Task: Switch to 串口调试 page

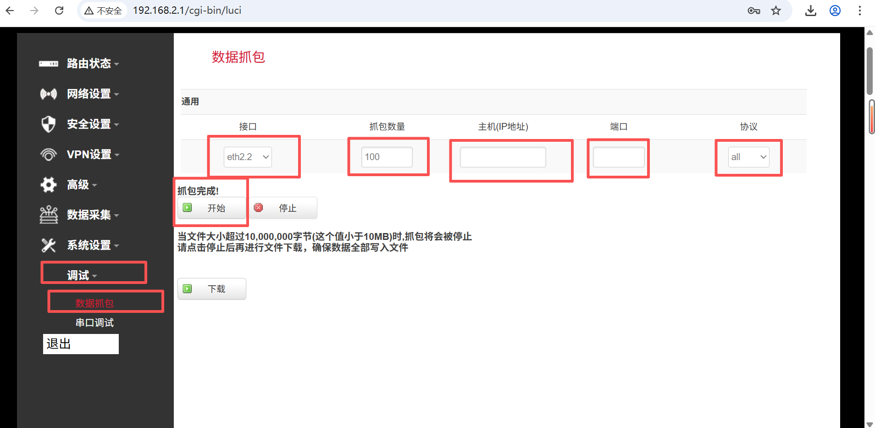Action: 94,322
